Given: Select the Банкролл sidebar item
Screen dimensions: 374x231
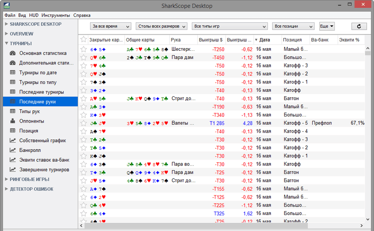Looking at the screenshot, I should (41, 150).
